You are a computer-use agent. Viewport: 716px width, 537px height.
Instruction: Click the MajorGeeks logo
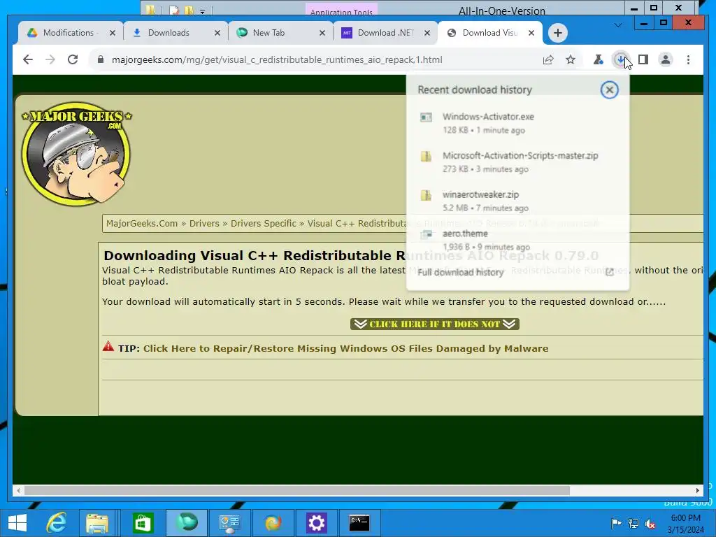[77, 153]
